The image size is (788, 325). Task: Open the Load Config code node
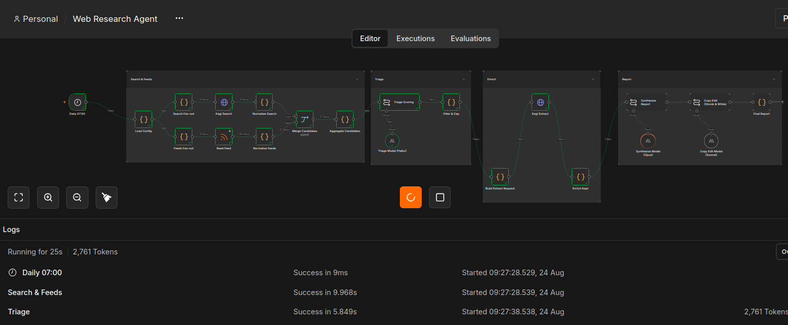click(x=143, y=120)
